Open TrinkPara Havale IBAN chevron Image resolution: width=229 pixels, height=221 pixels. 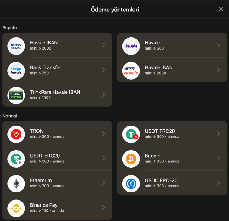pyautogui.click(x=104, y=94)
